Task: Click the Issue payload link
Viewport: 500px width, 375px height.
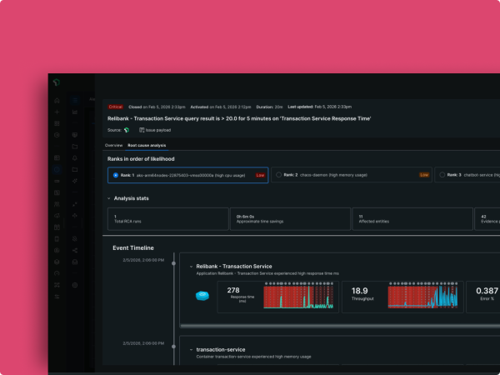Action: tap(158, 130)
